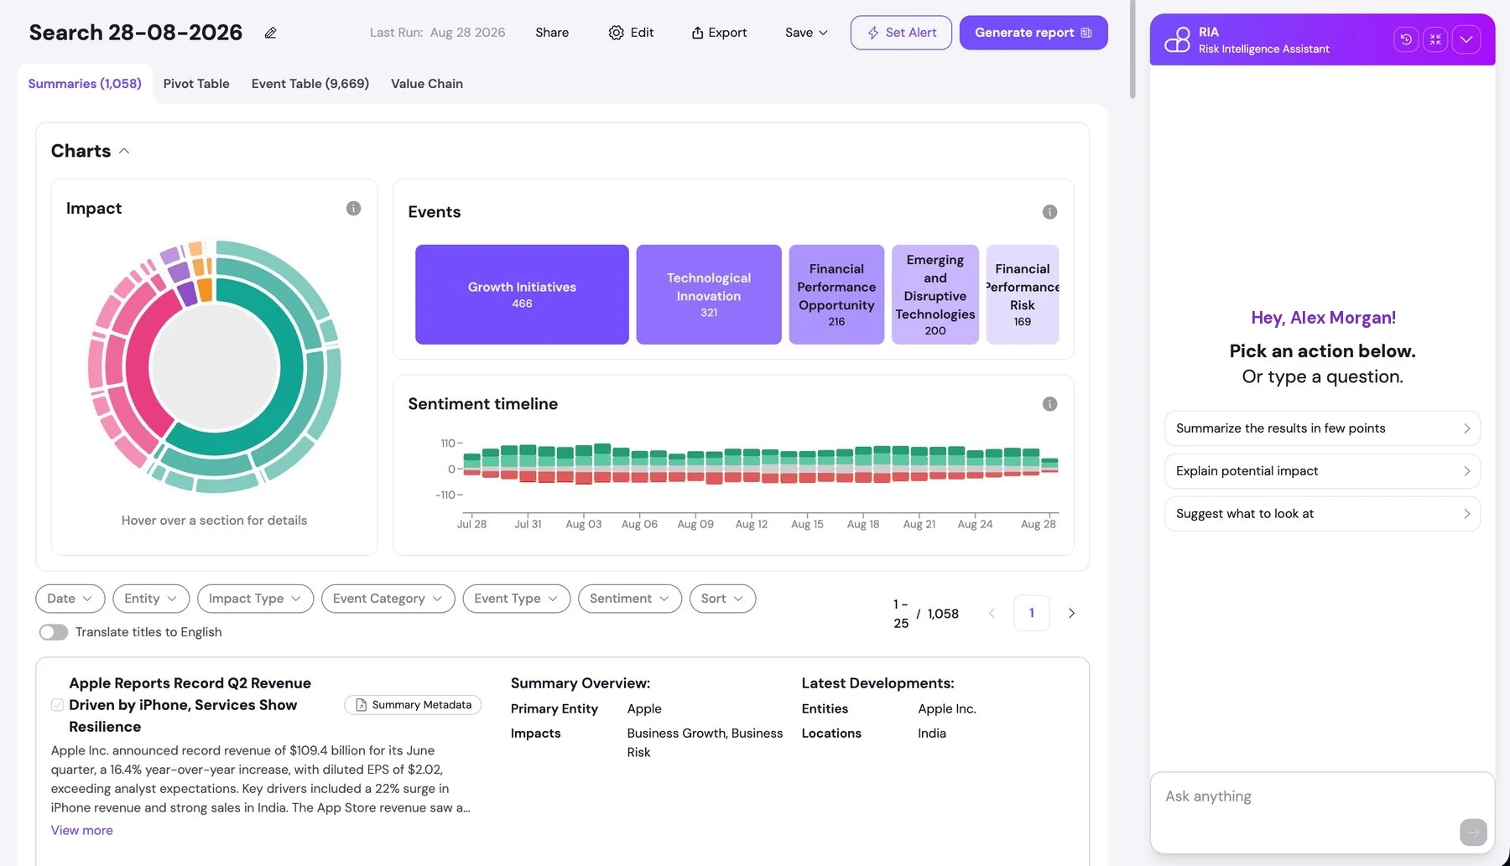Switch to Pivot Table tab
The width and height of the screenshot is (1510, 866).
click(196, 84)
